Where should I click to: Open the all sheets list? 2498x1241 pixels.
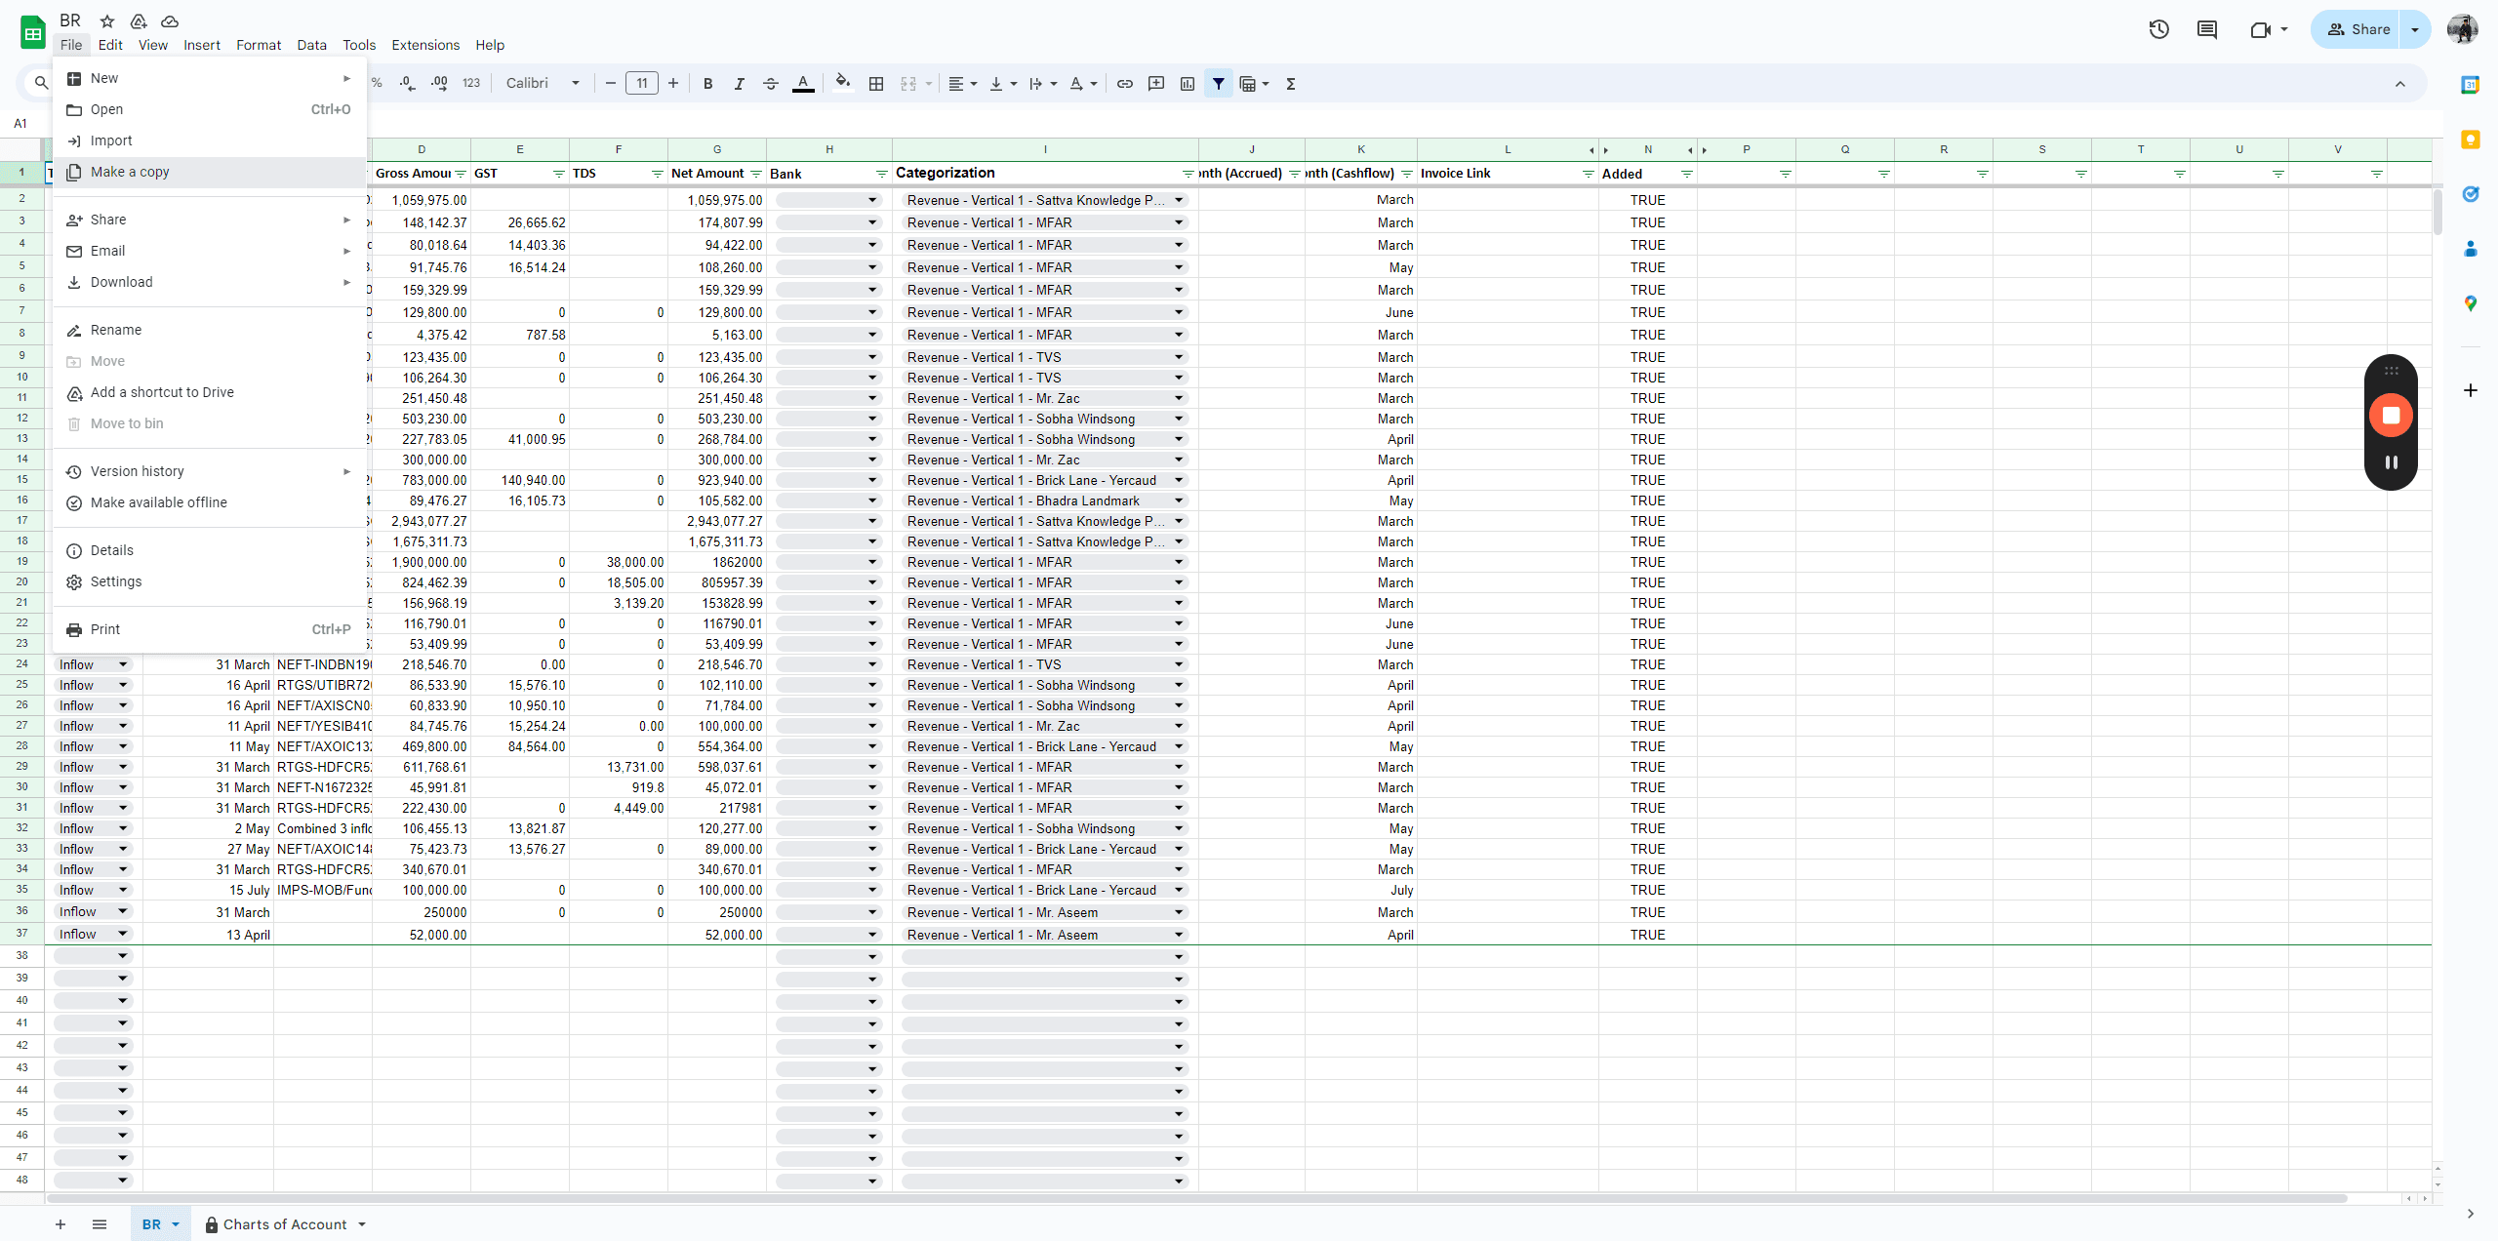point(100,1224)
